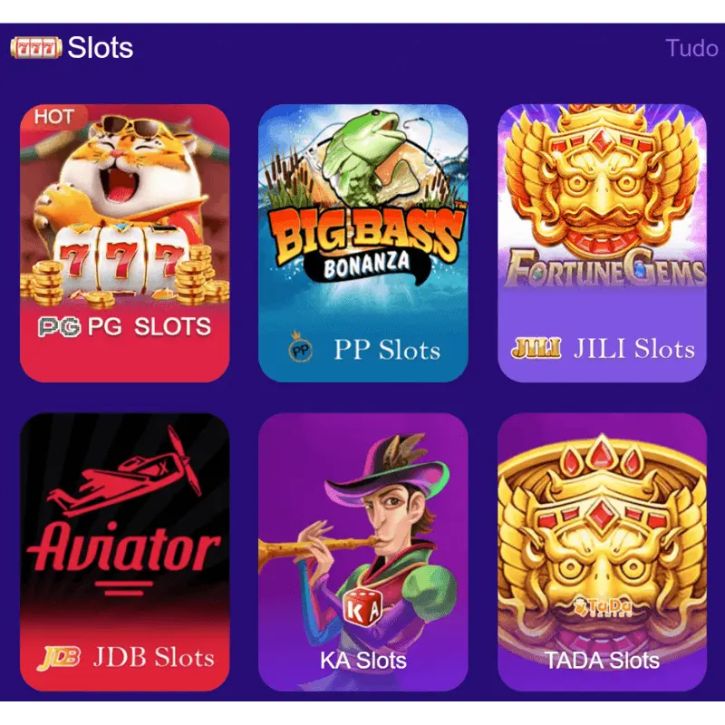Click the JDB Slots label

(x=154, y=657)
